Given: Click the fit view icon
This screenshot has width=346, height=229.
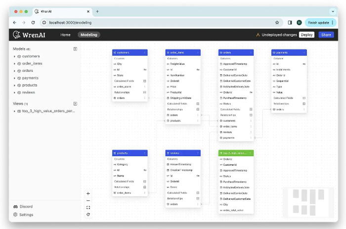Looking at the screenshot, I should [88, 207].
